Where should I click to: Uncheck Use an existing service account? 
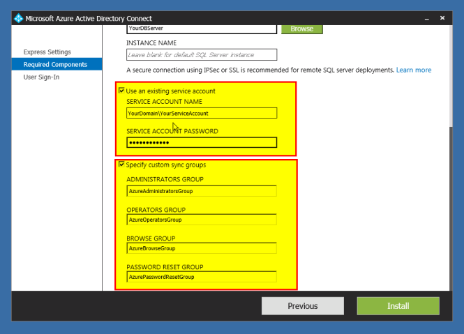tap(121, 91)
